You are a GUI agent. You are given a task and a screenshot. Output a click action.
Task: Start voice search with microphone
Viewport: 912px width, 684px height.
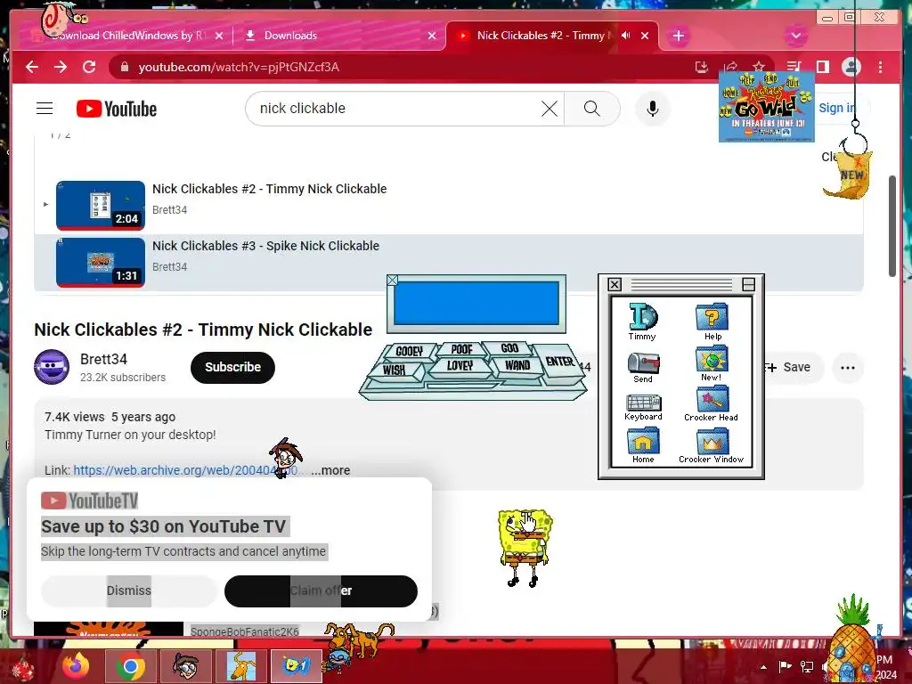(653, 109)
